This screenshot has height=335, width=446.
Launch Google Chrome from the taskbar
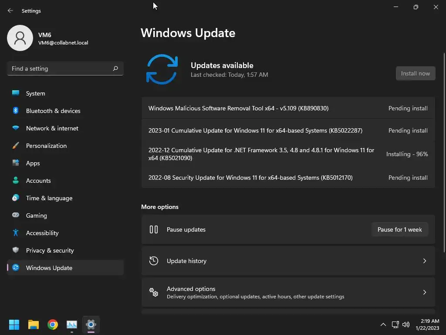[53, 325]
